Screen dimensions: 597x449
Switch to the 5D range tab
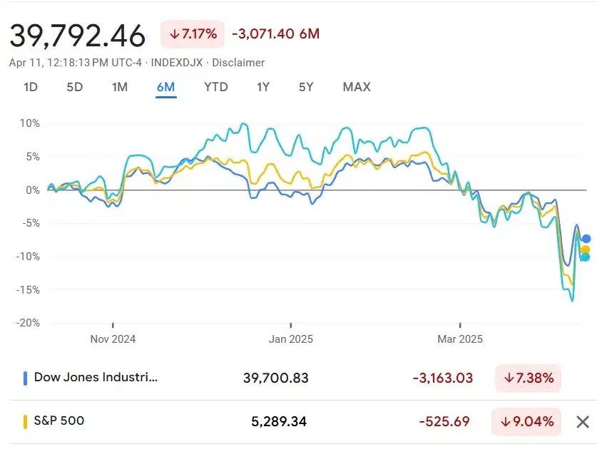(75, 87)
